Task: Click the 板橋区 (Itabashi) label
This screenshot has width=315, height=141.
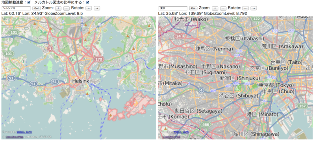Action: (x=245, y=38)
